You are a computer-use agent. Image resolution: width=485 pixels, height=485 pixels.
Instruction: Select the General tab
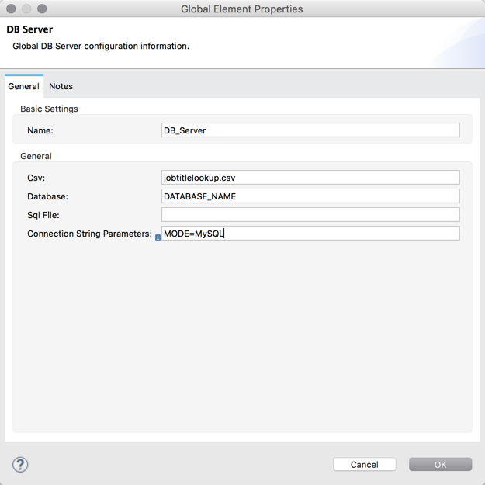(x=24, y=86)
